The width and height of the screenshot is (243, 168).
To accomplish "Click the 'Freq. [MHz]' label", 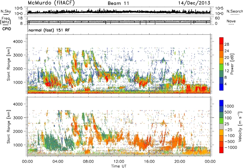I will coord(6,20).
